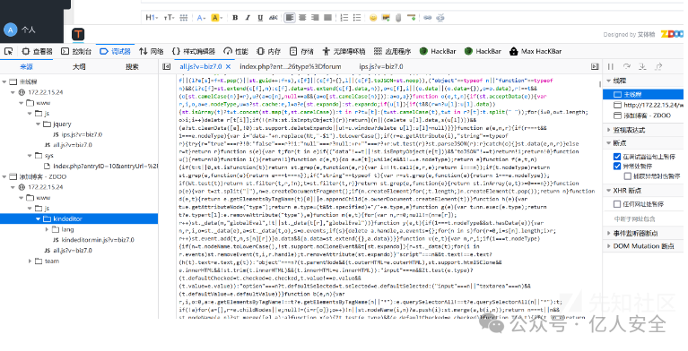Open the first HackBar panel
This screenshot has height=351, width=688.
(x=438, y=51)
